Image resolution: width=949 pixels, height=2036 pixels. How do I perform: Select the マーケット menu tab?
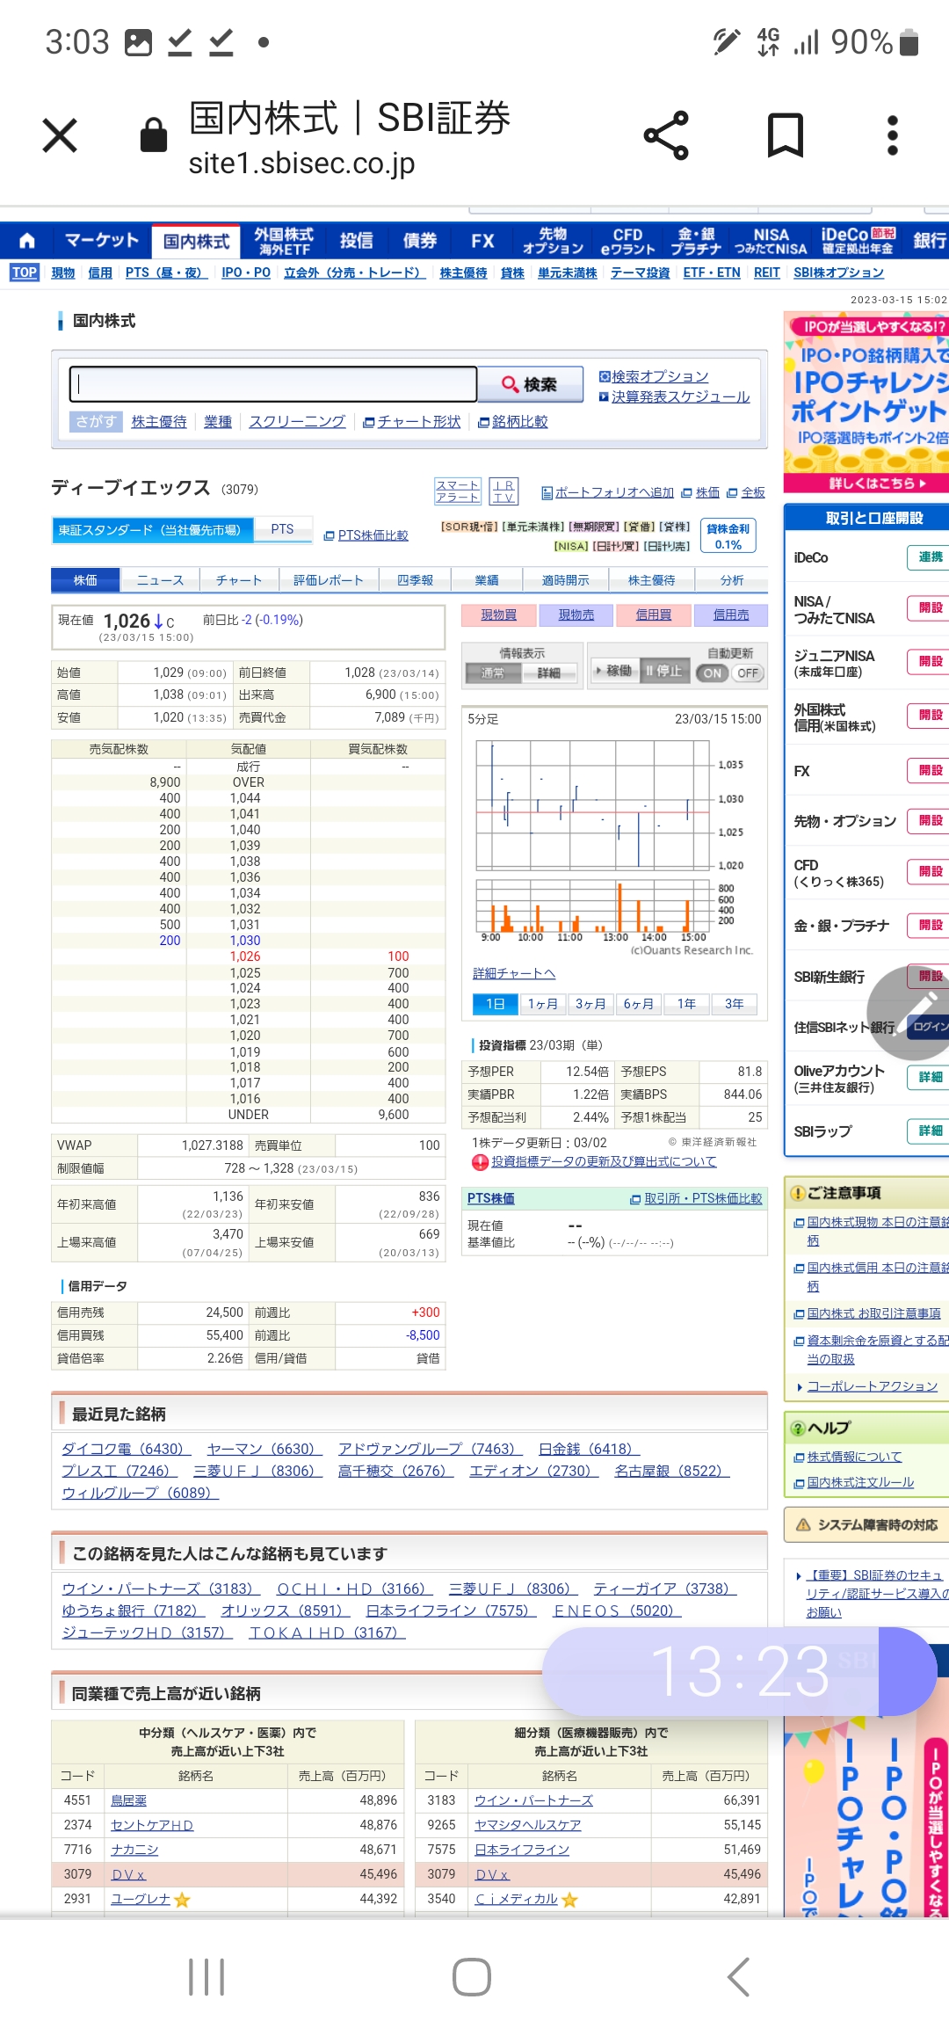tap(102, 240)
